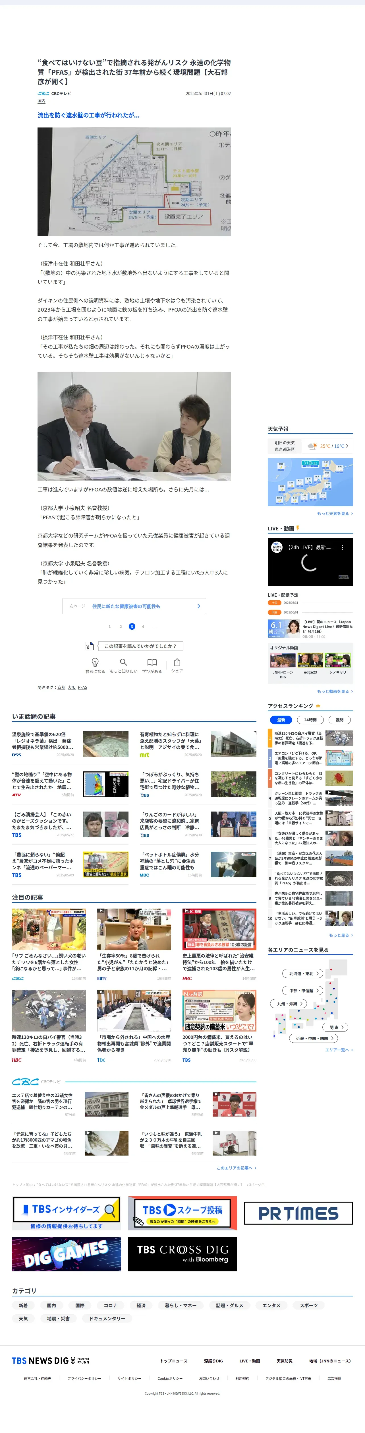This screenshot has width=365, height=1433.
Task: Select the コロナ category chip
Action: [110, 1305]
